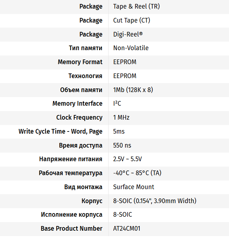Select the 550 ns access time value

click(x=122, y=145)
